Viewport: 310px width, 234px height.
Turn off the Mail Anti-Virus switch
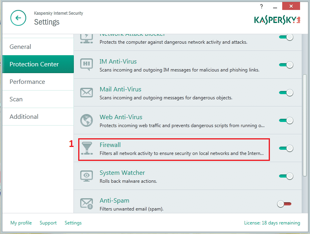pyautogui.click(x=286, y=93)
